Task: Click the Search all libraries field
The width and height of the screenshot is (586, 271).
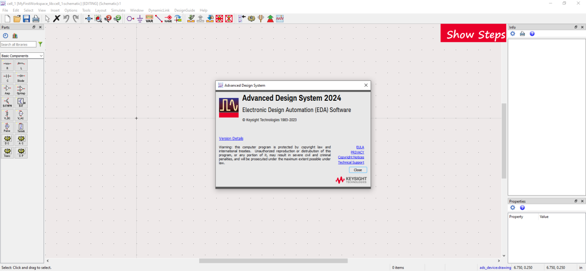Action: (18, 44)
